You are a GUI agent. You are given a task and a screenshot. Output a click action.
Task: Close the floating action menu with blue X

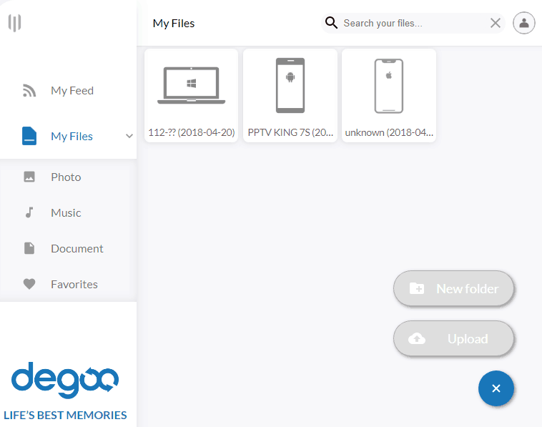click(496, 388)
